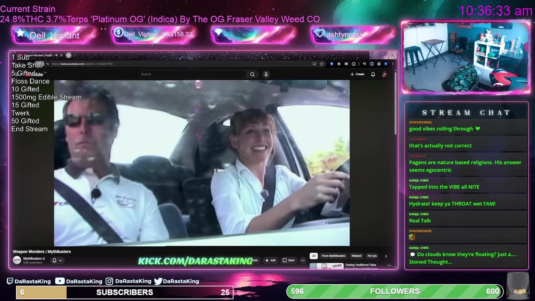Click the Twitch DaRastaKing handle
Image resolution: width=535 pixels, height=301 pixels.
(29, 281)
